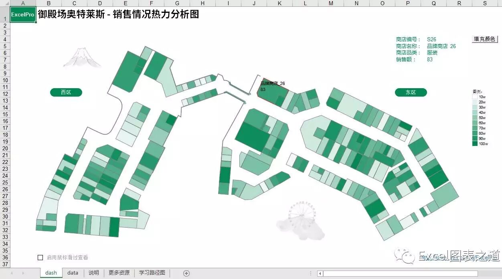
Task: Click the horizontal scrollbar track
Action: [x=409, y=273]
